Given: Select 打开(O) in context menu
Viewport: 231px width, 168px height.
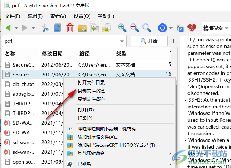Looking at the screenshot, I should [x=86, y=110].
